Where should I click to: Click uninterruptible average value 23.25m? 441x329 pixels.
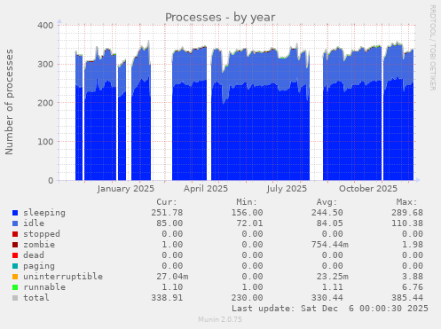[333, 277]
